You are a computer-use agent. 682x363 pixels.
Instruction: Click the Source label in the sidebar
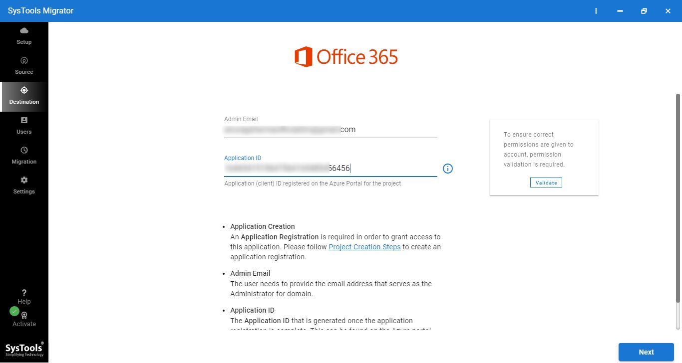tap(24, 72)
